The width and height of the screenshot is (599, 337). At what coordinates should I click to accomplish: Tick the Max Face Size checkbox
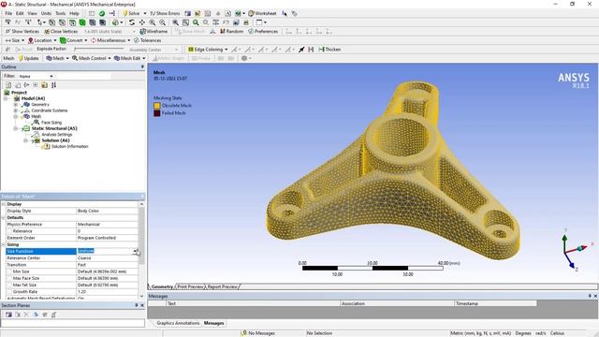point(9,278)
